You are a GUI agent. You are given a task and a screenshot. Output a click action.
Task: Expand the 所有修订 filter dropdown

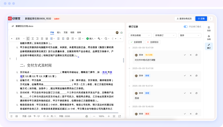coord(165,36)
